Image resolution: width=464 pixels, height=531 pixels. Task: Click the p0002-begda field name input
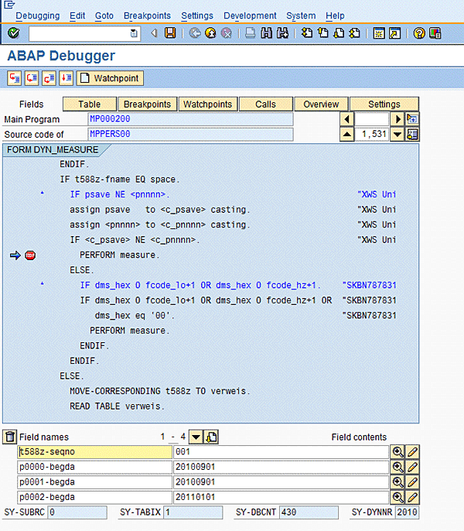tap(94, 497)
